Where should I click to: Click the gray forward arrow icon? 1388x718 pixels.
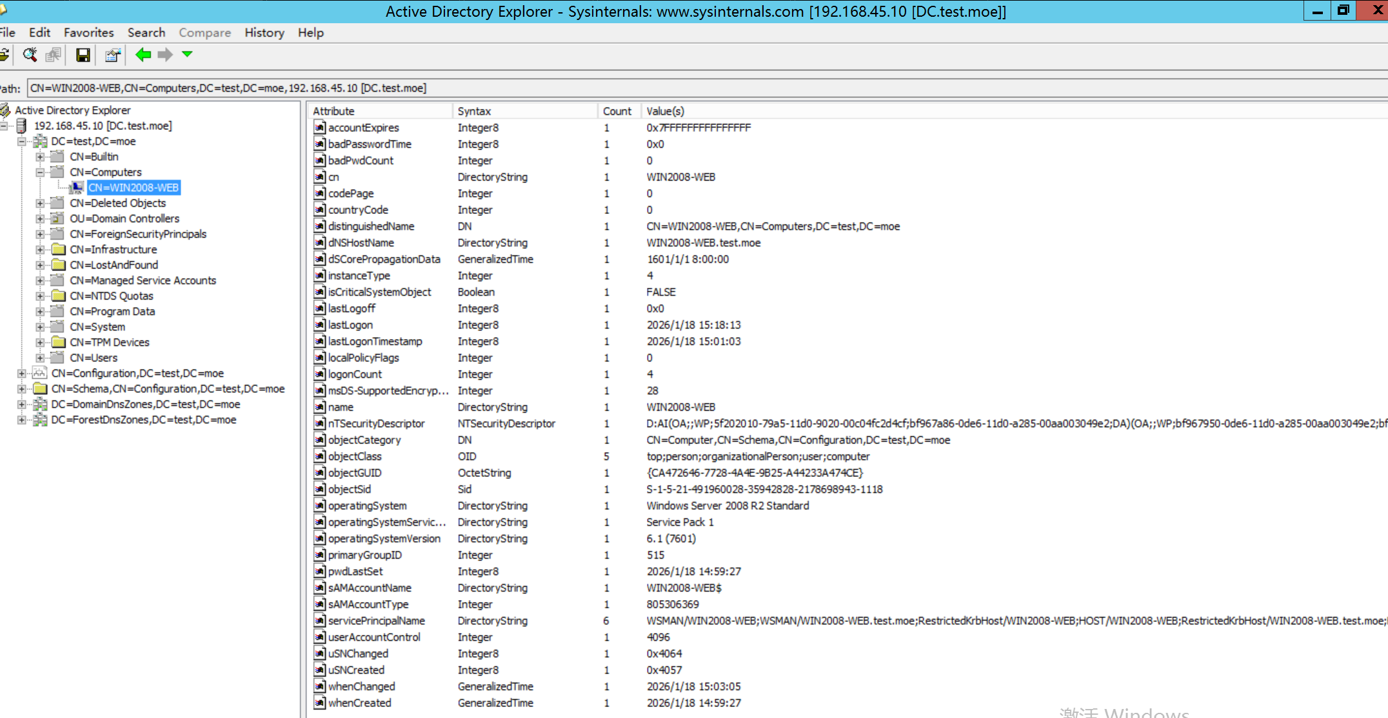point(166,55)
